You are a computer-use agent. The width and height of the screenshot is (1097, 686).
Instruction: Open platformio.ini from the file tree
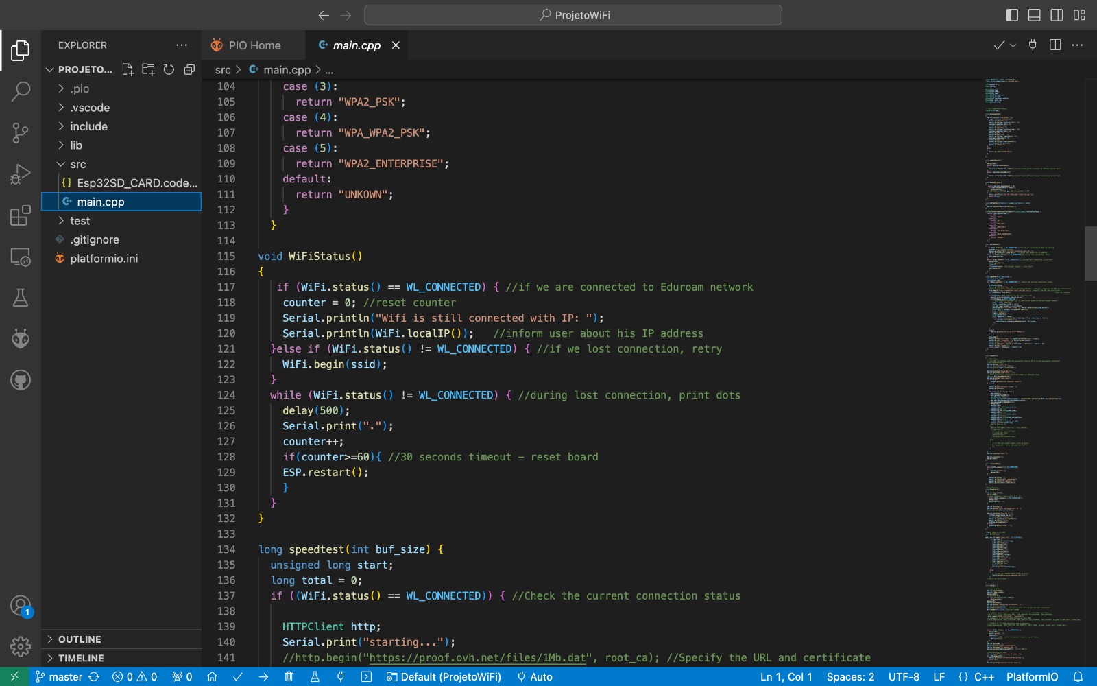[x=104, y=259]
